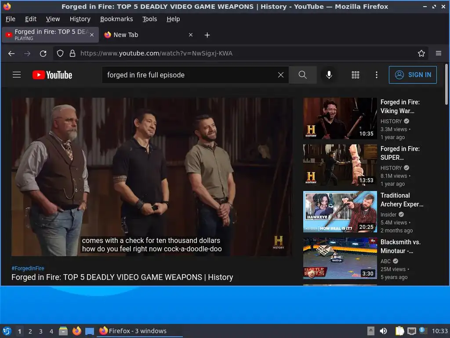Launch Firefox from taskbar quick launcher

76,331
